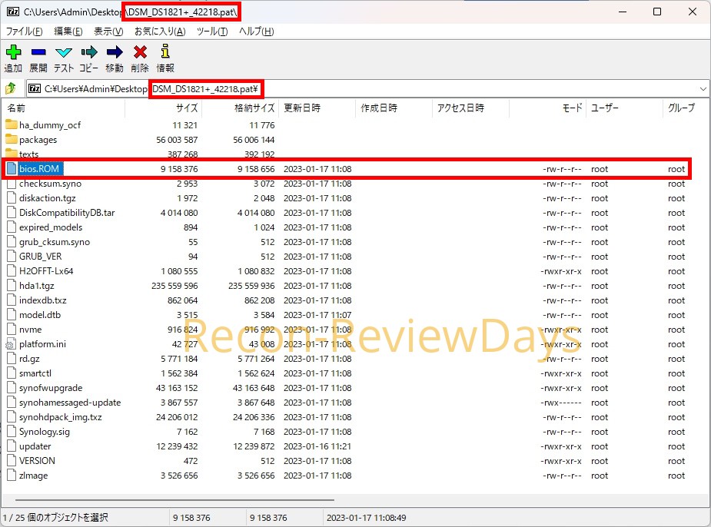Click the status bar selection count text
The width and height of the screenshot is (711, 527).
point(55,517)
